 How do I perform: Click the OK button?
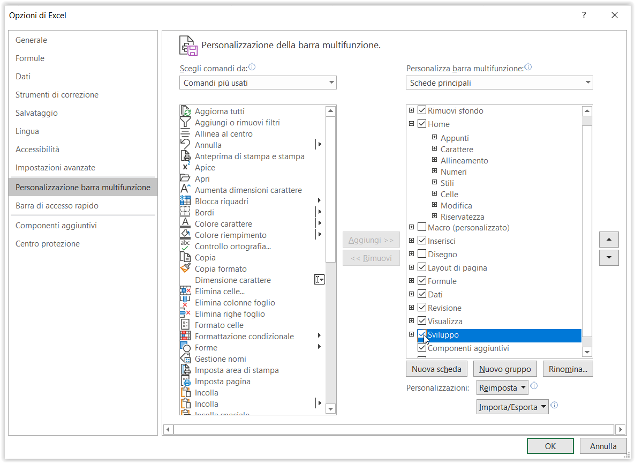point(550,446)
